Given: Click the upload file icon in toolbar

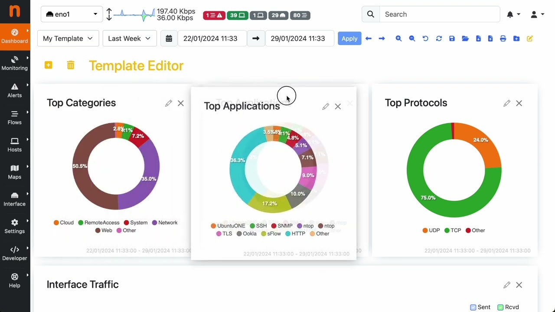Looking at the screenshot, I should coord(490,39).
